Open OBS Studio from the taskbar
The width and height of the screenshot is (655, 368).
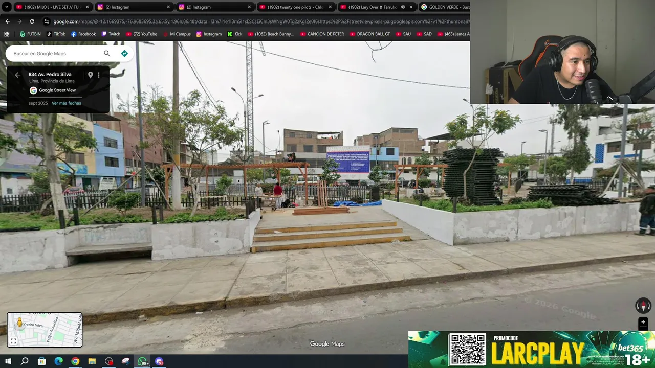click(x=109, y=361)
